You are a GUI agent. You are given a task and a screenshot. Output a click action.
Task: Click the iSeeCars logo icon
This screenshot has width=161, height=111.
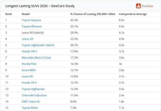[138, 6]
